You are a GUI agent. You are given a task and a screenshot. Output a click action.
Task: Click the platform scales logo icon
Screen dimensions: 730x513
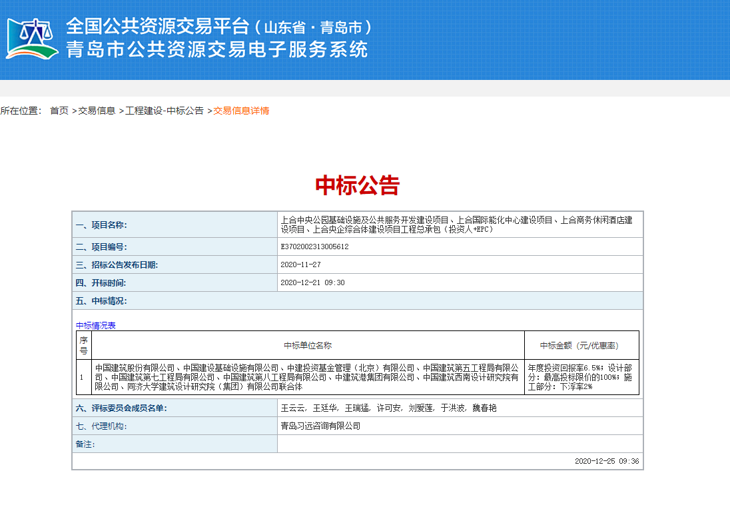pyautogui.click(x=32, y=39)
